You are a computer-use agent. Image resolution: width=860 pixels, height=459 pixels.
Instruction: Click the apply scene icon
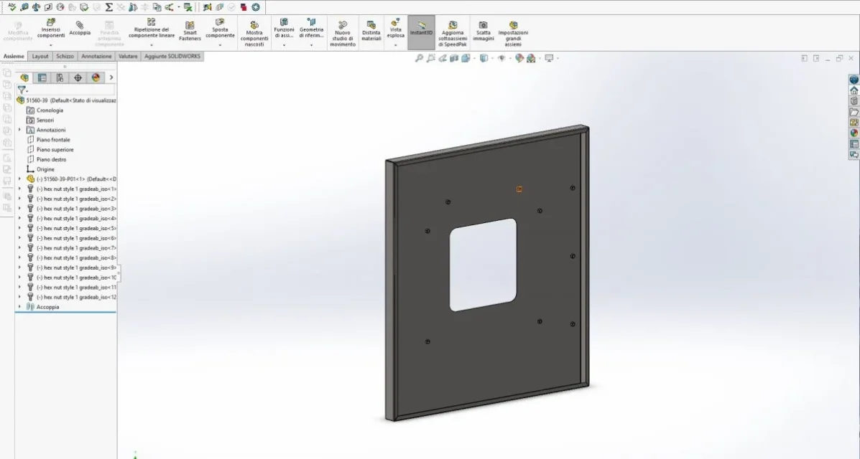click(x=531, y=58)
